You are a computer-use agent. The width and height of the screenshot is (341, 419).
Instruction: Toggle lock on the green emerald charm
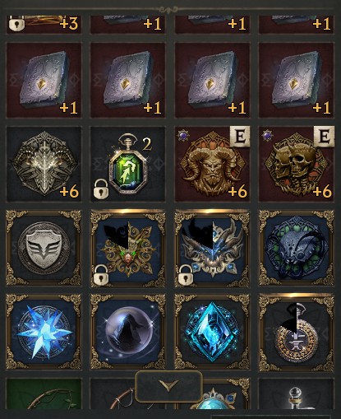[x=101, y=189]
